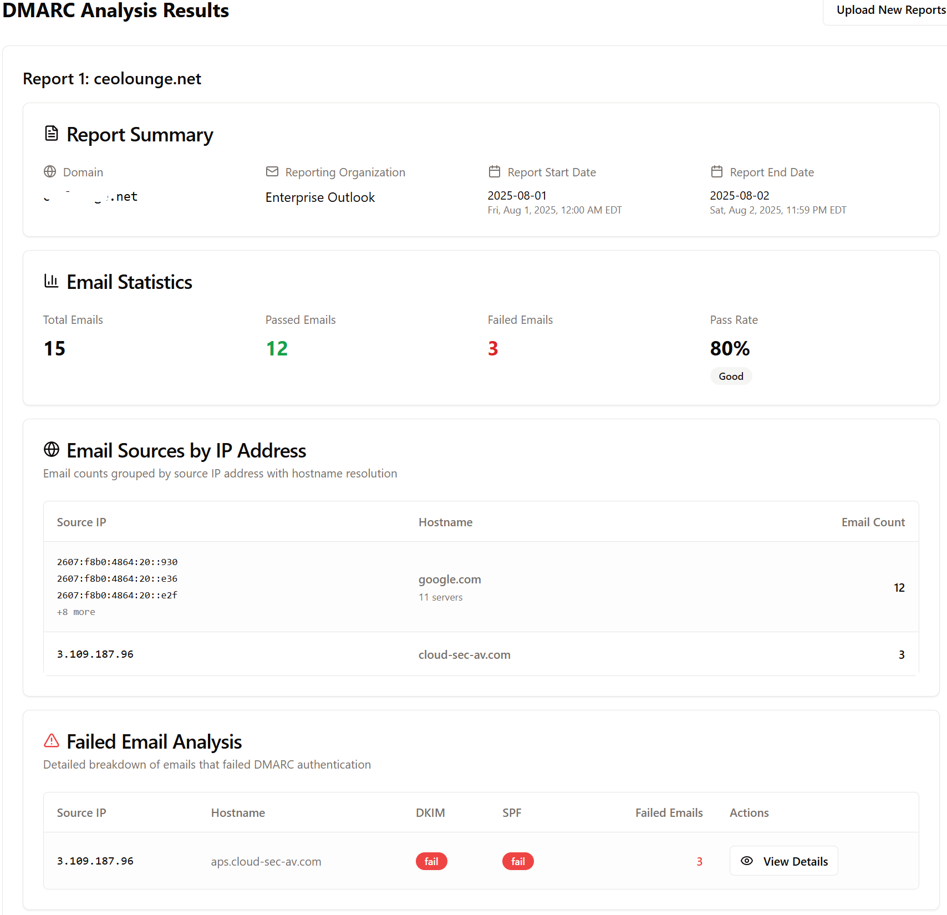Click the Failed Emails value 3 in statistics
Viewport: 947px width, 915px height.
coord(493,348)
